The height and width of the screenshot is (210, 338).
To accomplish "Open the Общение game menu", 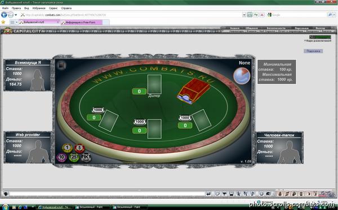I will pos(251,28).
